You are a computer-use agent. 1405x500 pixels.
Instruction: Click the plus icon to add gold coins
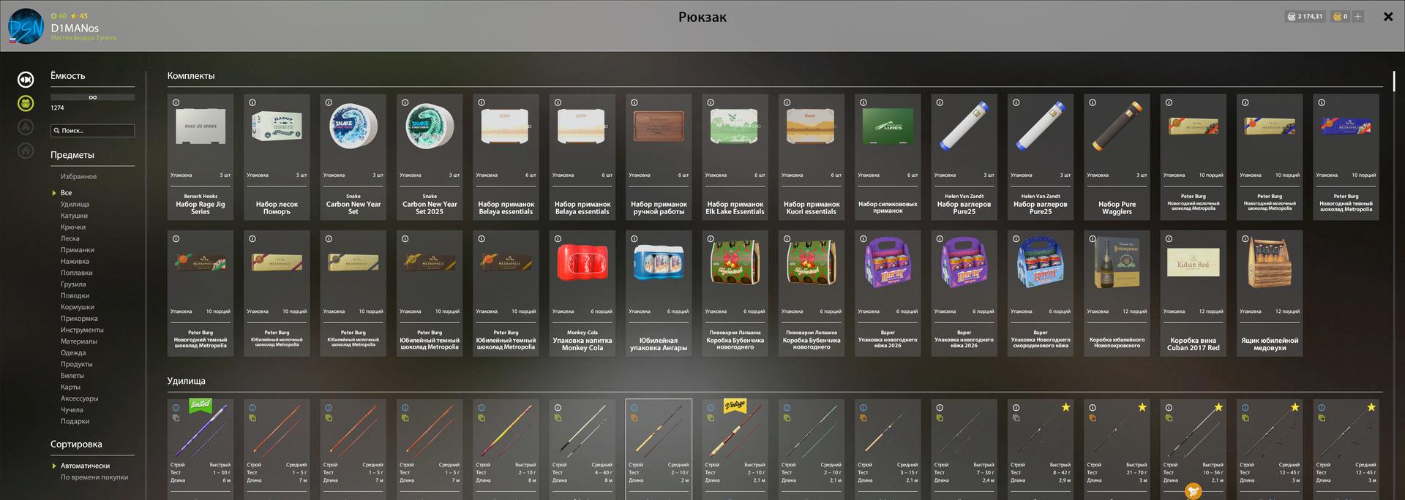coord(1358,16)
